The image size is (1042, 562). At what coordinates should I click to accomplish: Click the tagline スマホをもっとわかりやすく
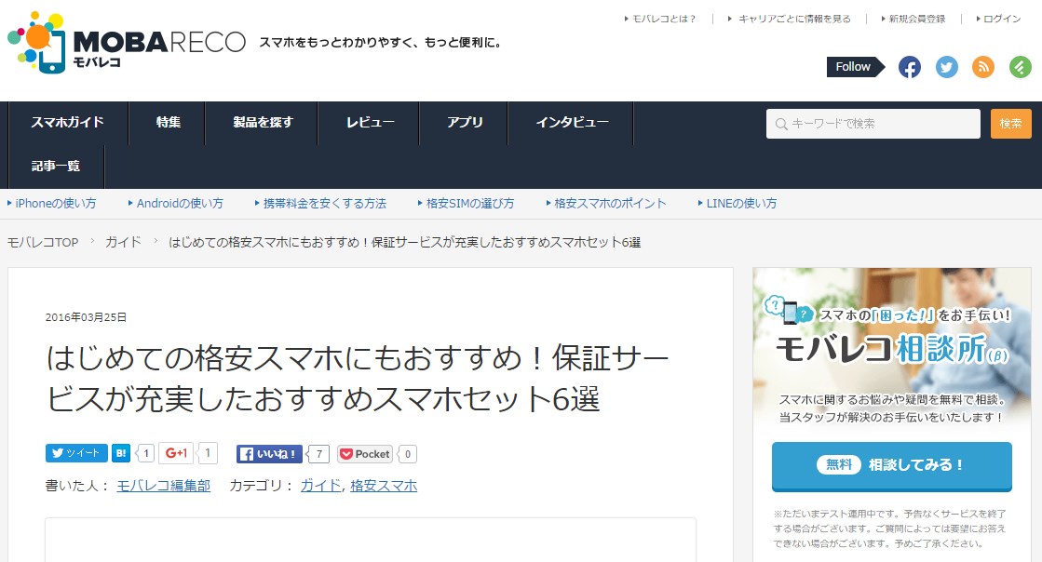(x=382, y=43)
